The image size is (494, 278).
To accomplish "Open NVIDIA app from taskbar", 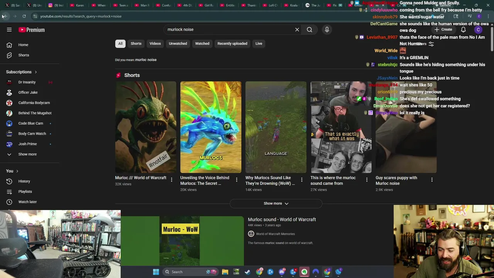I will 236,272.
